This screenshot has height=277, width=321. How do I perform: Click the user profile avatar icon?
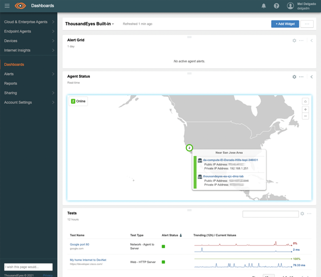291,6
